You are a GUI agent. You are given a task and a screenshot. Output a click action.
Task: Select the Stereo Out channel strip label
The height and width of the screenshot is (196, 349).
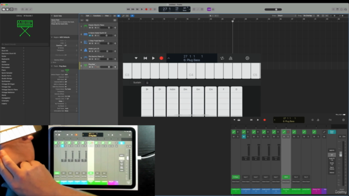(x=316, y=191)
